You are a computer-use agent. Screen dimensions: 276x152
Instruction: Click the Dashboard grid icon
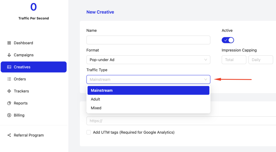(9, 43)
